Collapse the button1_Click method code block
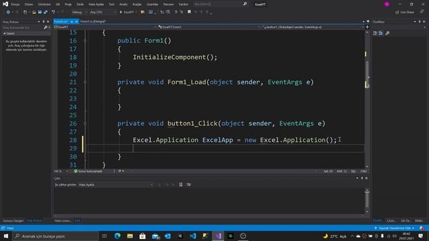The height and width of the screenshot is (241, 429). [x=85, y=123]
